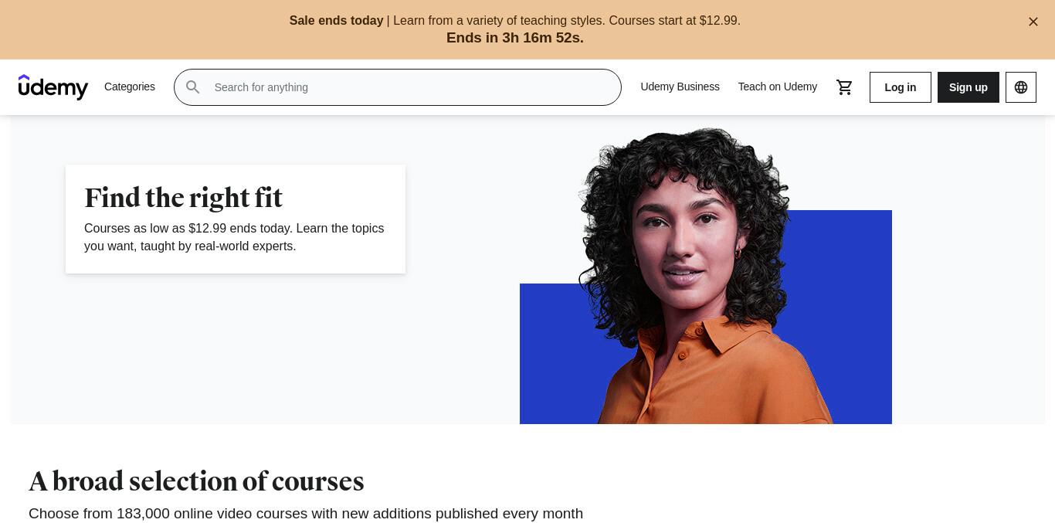Image resolution: width=1055 pixels, height=523 pixels.
Task: Open the shopping cart
Action: [x=844, y=87]
